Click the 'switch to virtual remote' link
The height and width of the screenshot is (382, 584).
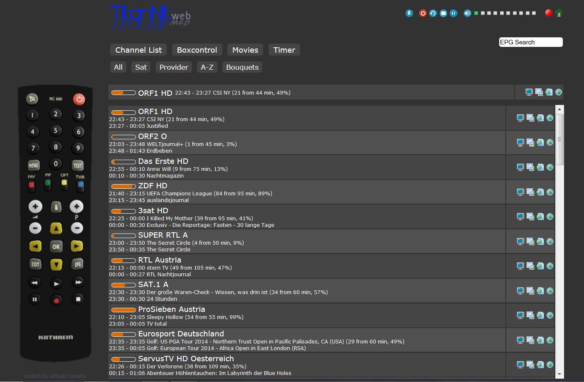(55, 376)
